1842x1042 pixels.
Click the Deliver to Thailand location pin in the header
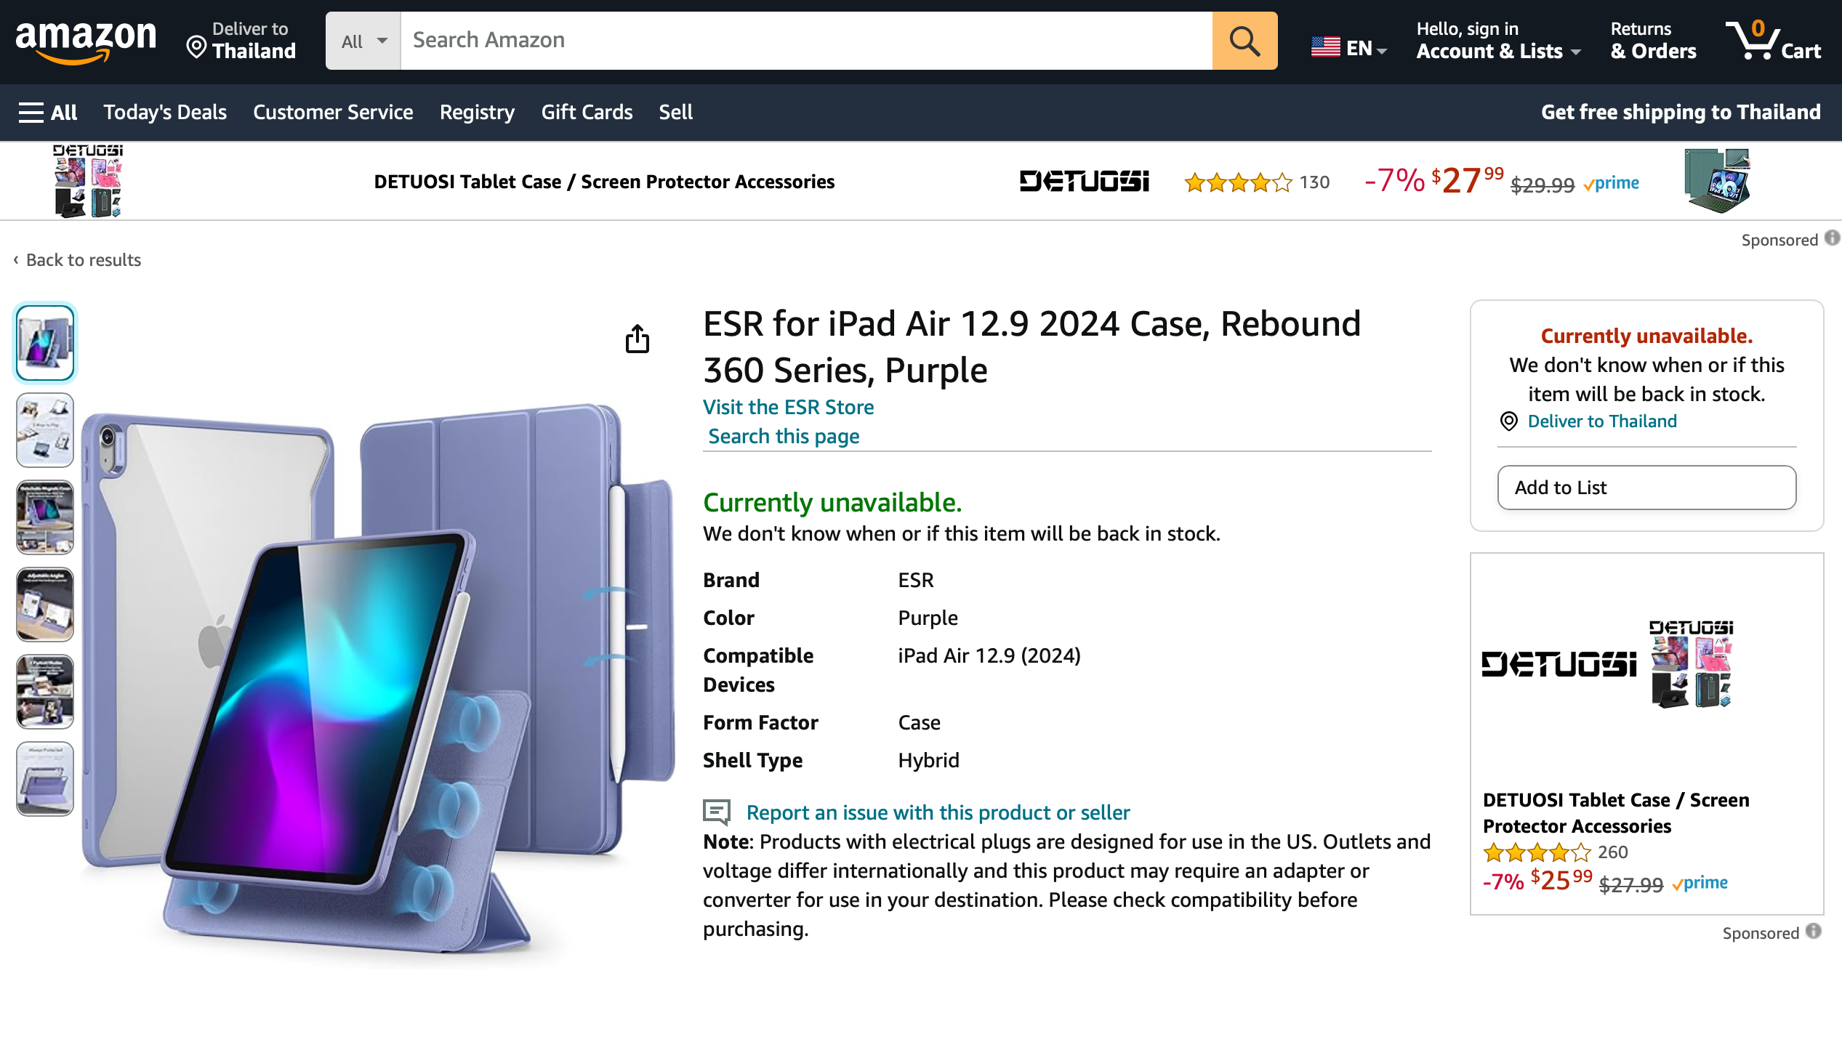tap(196, 48)
